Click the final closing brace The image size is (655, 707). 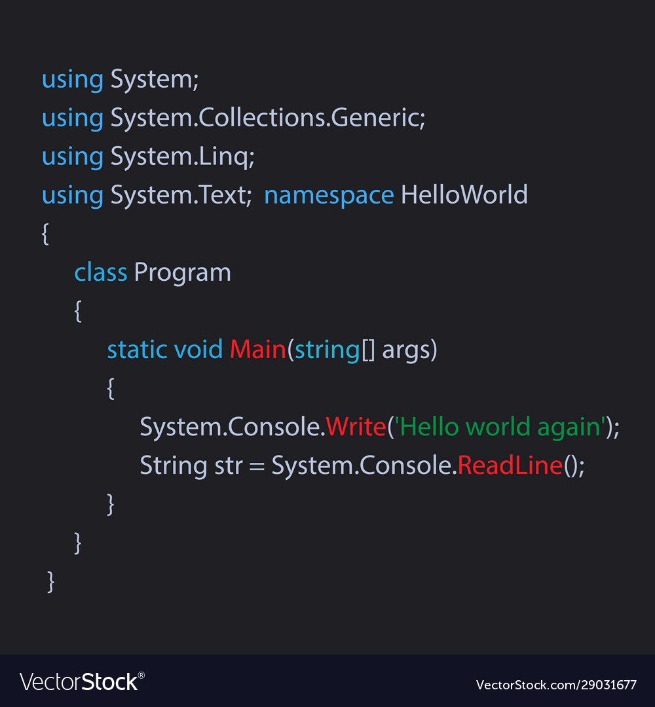(x=51, y=582)
